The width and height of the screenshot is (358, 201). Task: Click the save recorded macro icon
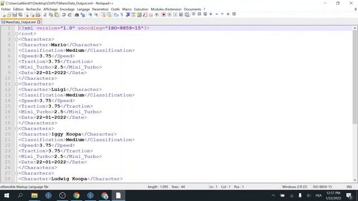coord(187,15)
